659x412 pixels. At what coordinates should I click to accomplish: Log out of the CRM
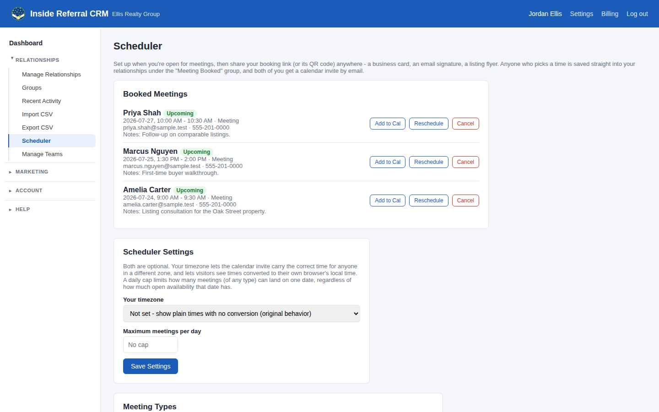point(637,14)
